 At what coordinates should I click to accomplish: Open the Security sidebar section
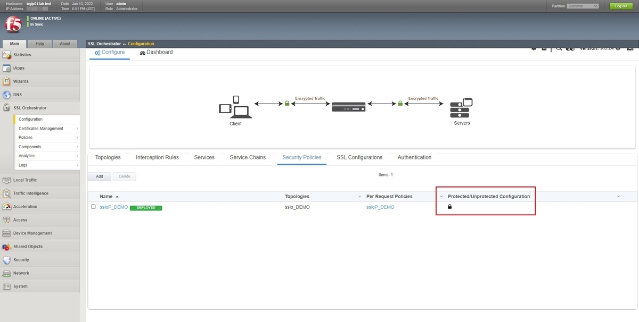coord(40,260)
